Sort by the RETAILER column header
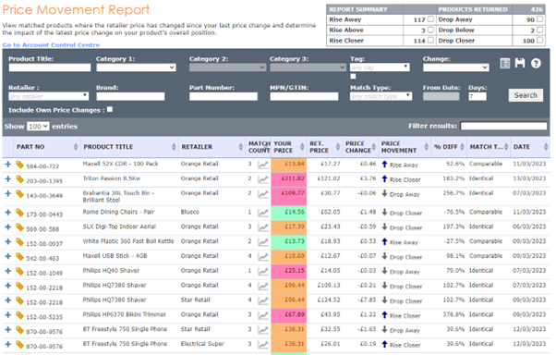This screenshot has width=556, height=355. click(x=212, y=147)
